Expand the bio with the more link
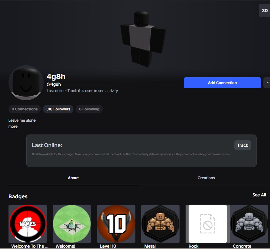This screenshot has height=249, width=270. [x=13, y=127]
